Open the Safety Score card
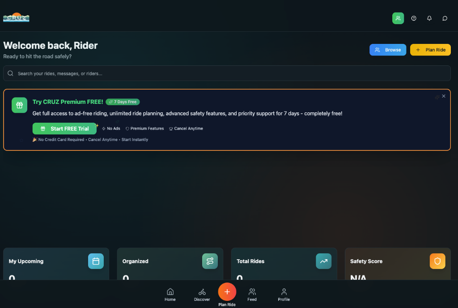The height and width of the screenshot is (308, 458). 398,264
